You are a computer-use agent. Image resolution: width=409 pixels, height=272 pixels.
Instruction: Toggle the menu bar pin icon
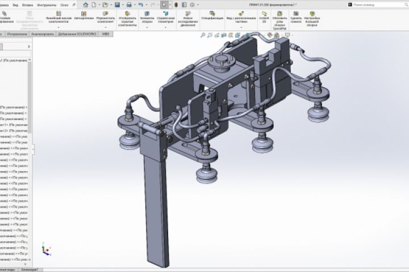click(x=74, y=5)
